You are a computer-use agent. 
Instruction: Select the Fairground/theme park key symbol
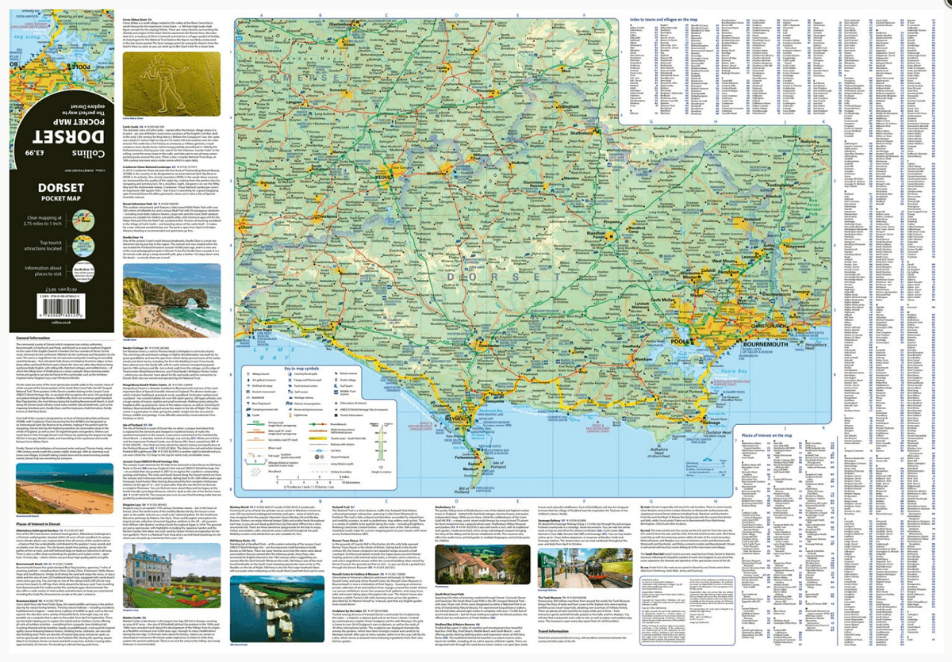(x=290, y=380)
